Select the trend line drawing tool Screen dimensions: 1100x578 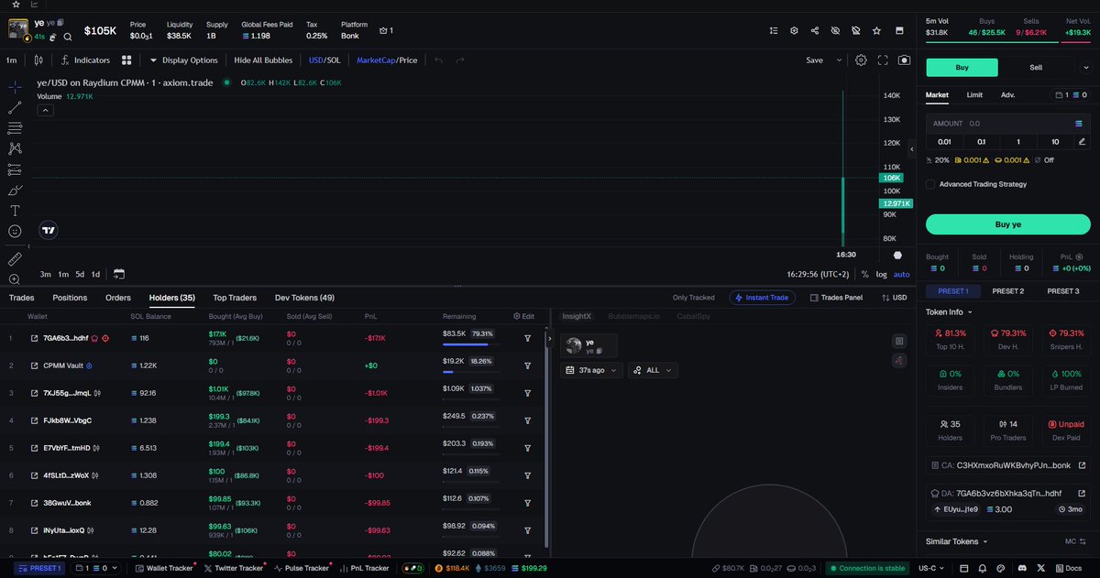click(x=15, y=107)
